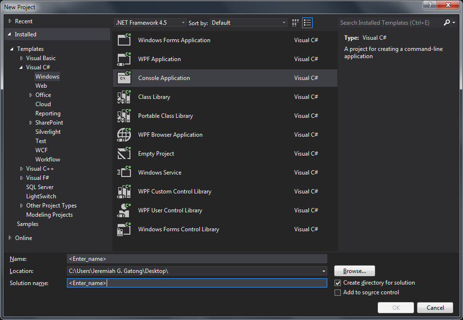Screen dimensions: 463x320
Task: Toggle the medium icons view button
Action: pyautogui.click(x=295, y=22)
